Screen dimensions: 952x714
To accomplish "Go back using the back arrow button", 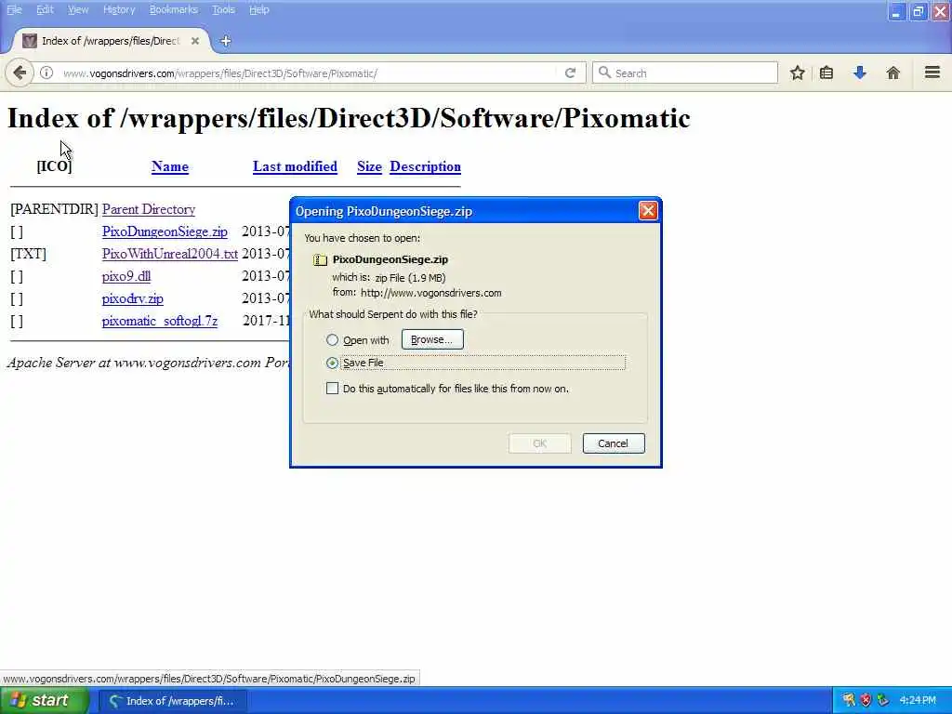I will (20, 73).
